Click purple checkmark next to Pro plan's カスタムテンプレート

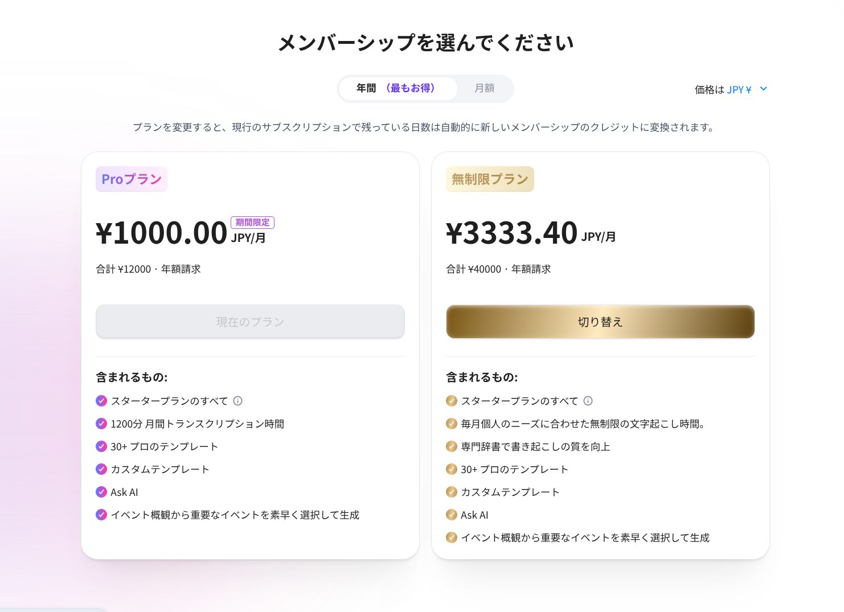pos(101,469)
